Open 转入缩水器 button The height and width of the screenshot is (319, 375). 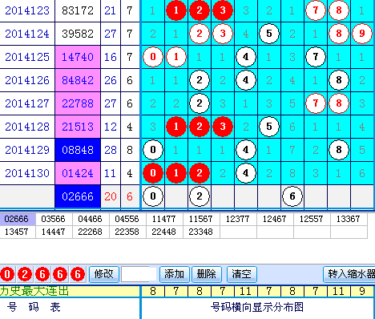click(x=349, y=274)
